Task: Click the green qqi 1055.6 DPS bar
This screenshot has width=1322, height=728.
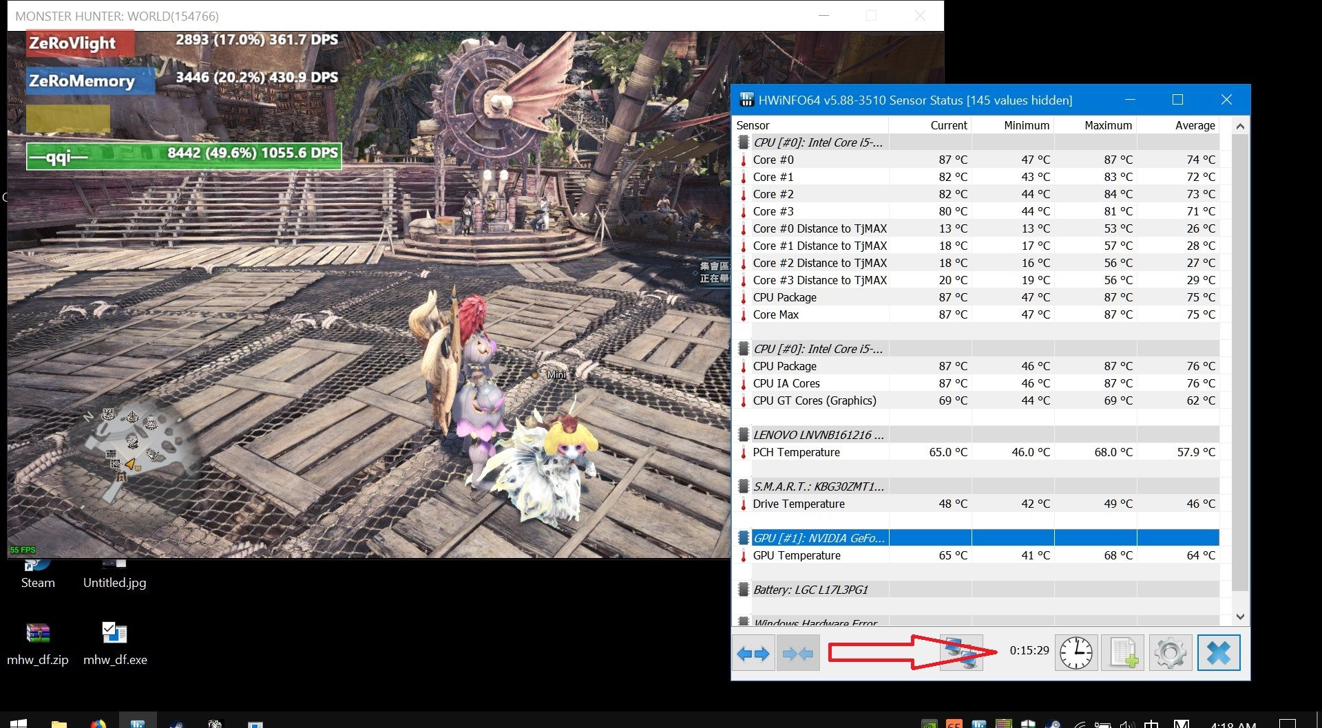Action: (184, 155)
